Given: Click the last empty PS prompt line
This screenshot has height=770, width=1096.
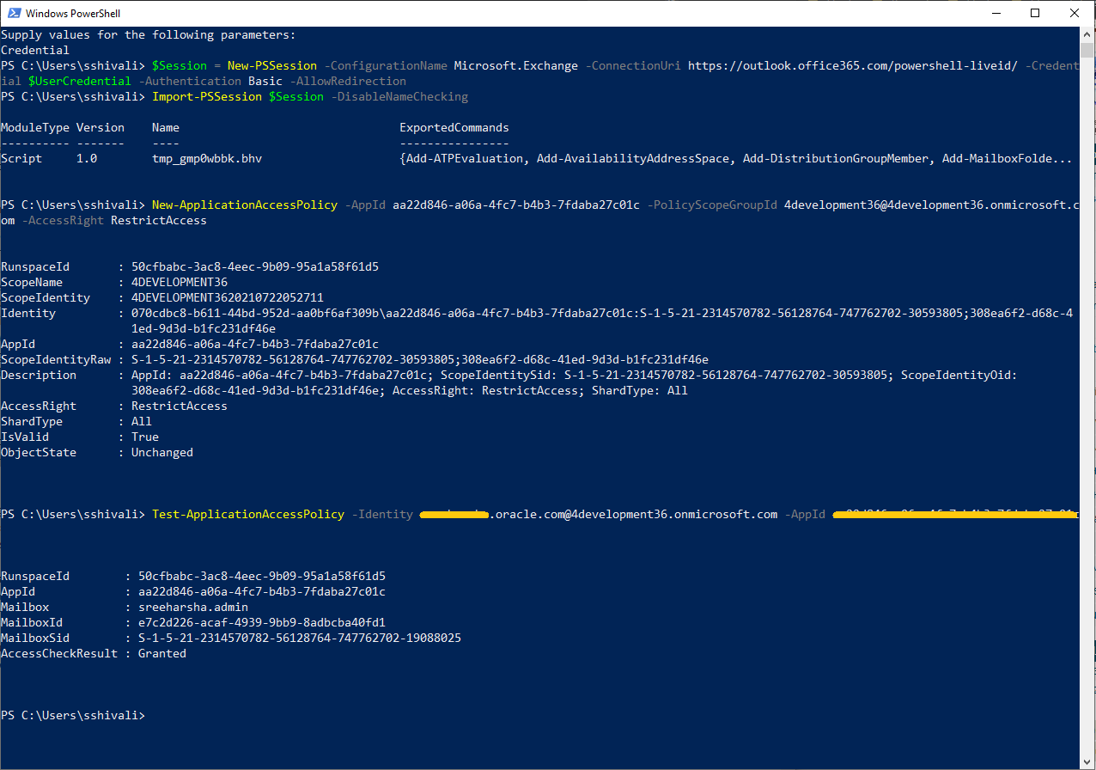Looking at the screenshot, I should (x=73, y=716).
